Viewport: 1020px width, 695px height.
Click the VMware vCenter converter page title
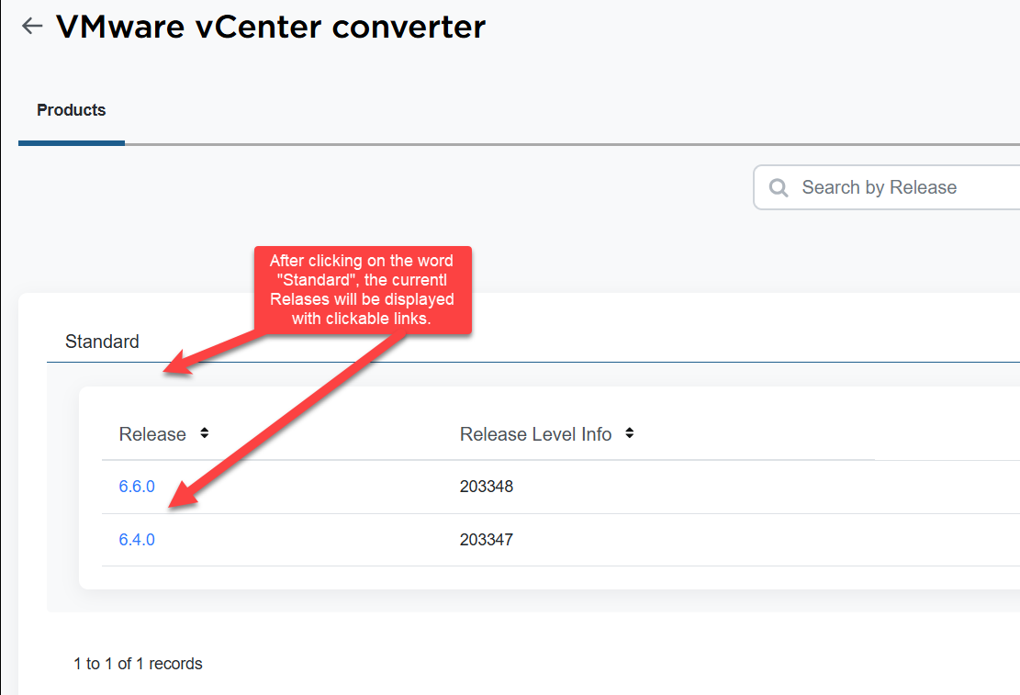click(x=271, y=27)
